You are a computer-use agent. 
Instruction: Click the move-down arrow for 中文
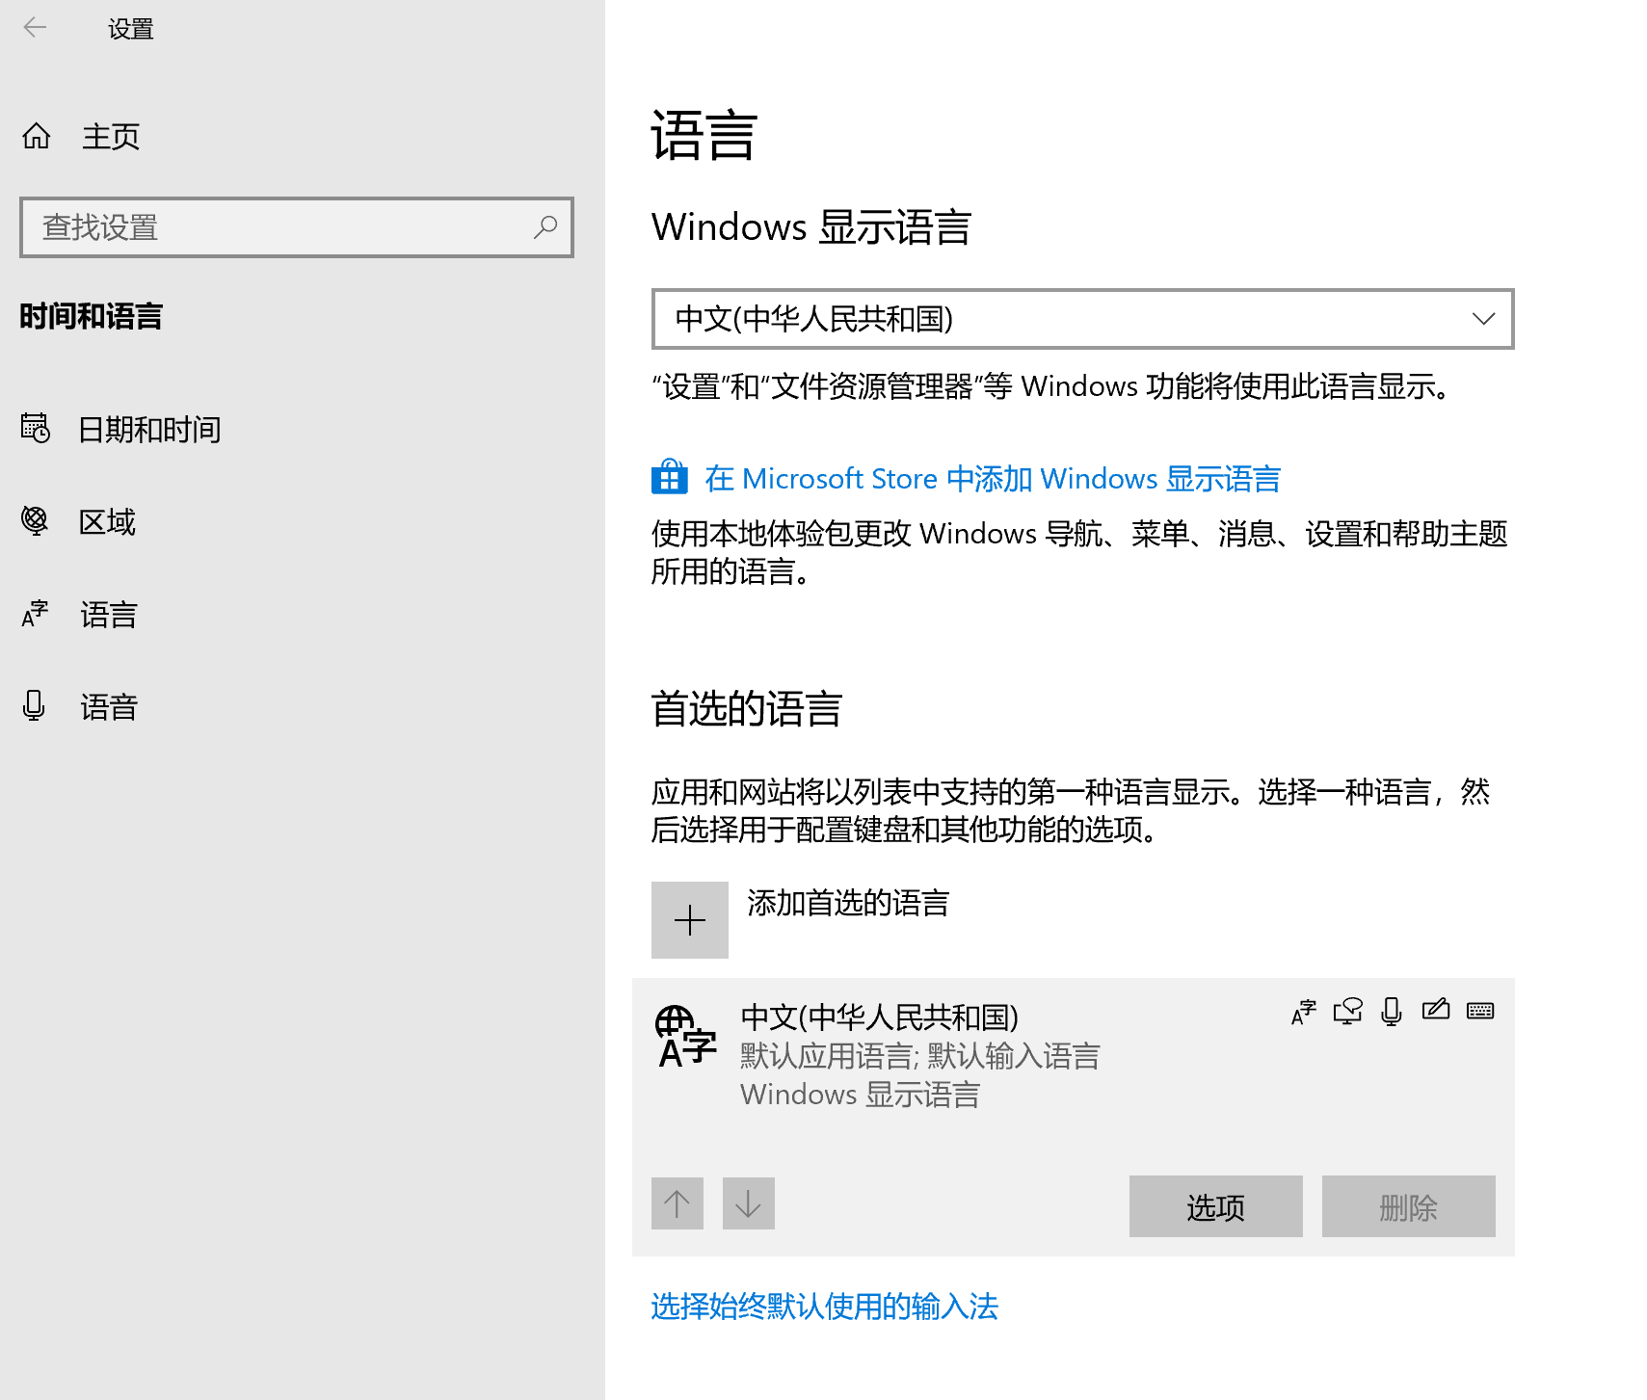(749, 1203)
